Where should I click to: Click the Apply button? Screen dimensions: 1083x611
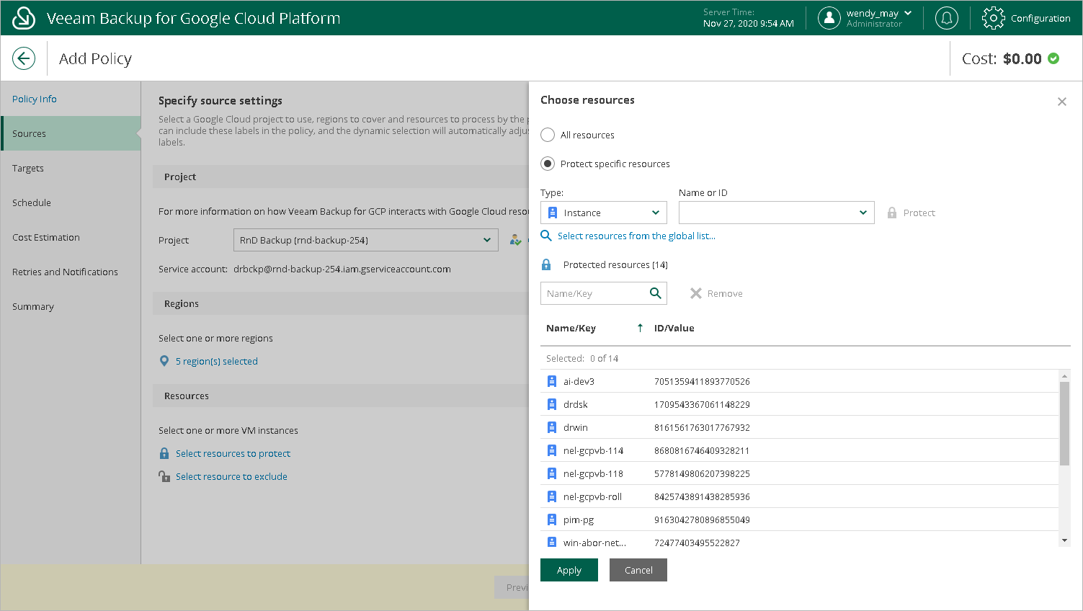tap(569, 570)
